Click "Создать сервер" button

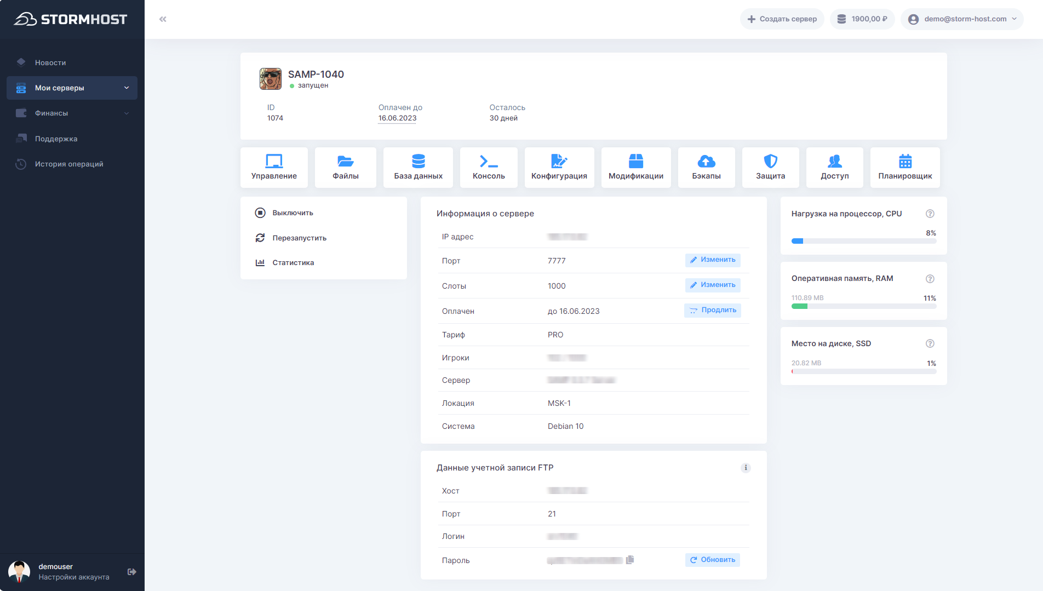click(782, 19)
